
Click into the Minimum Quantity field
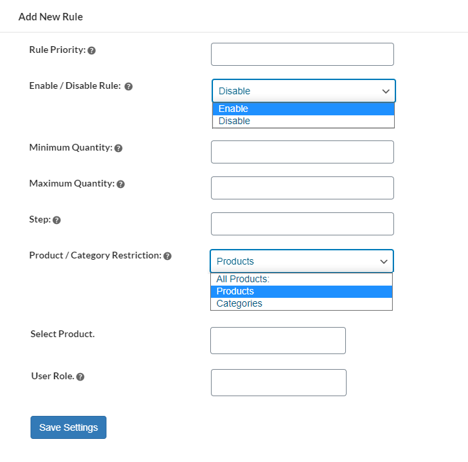tap(303, 152)
